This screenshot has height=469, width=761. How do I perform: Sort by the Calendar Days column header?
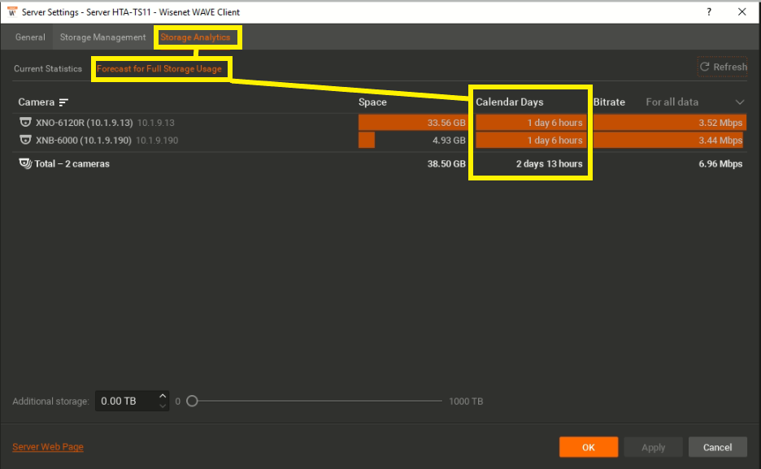(x=510, y=102)
